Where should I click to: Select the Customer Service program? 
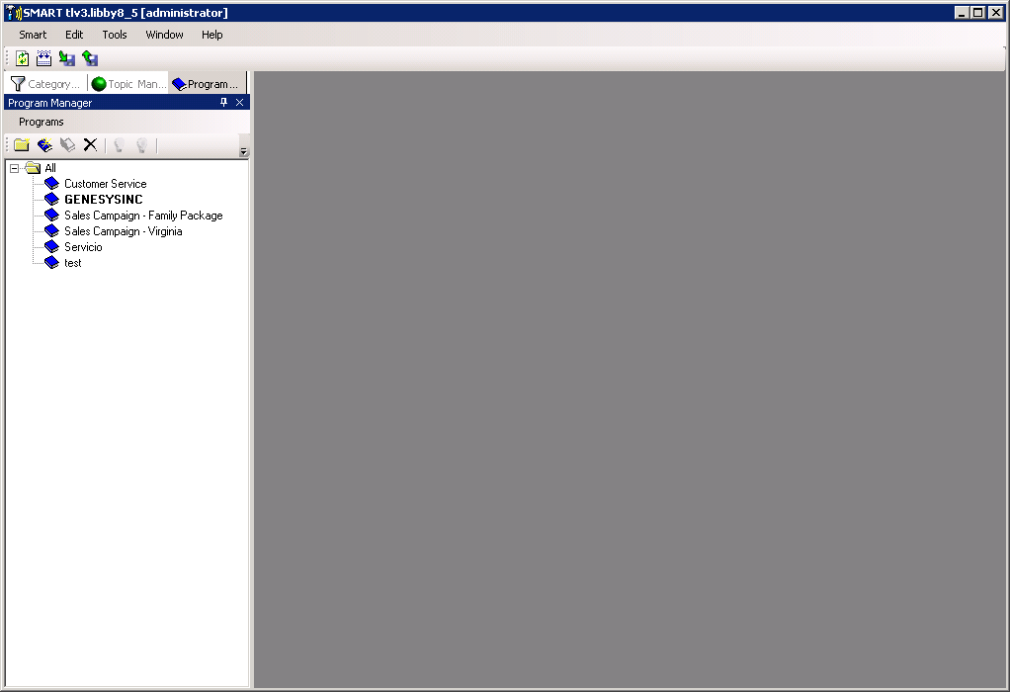coord(105,184)
